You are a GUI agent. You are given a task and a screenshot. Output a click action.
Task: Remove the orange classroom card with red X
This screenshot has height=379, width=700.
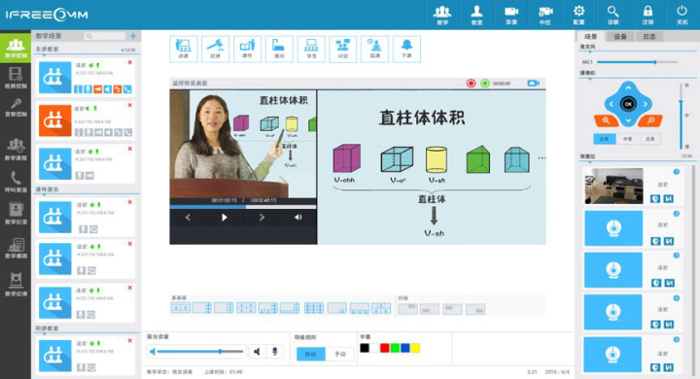click(x=130, y=105)
